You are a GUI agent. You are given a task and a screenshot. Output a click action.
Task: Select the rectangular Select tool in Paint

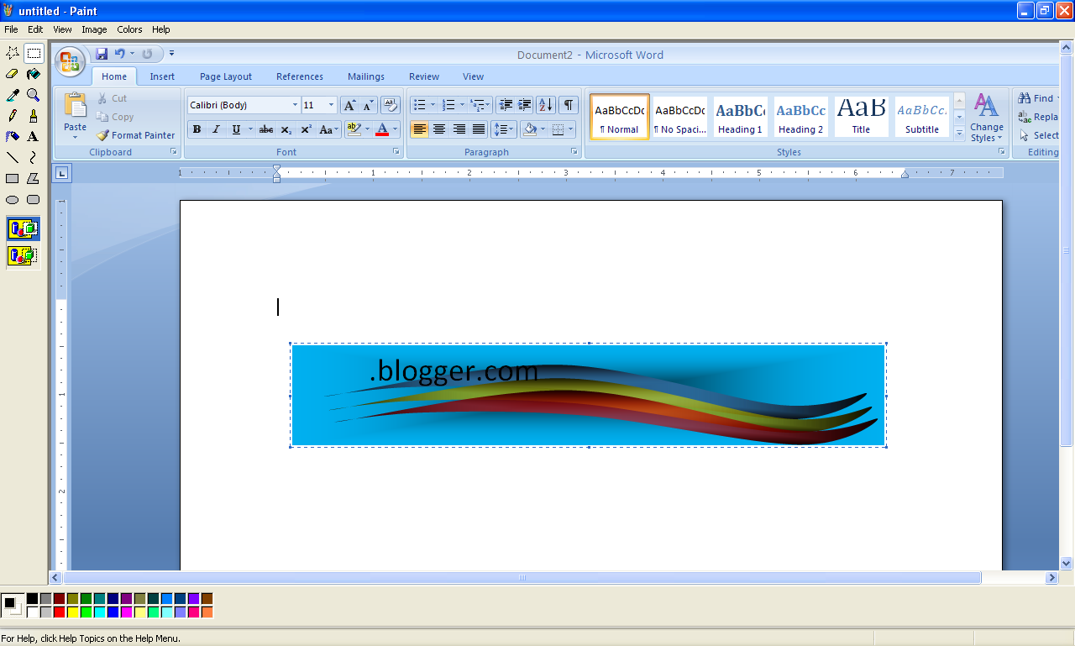34,53
